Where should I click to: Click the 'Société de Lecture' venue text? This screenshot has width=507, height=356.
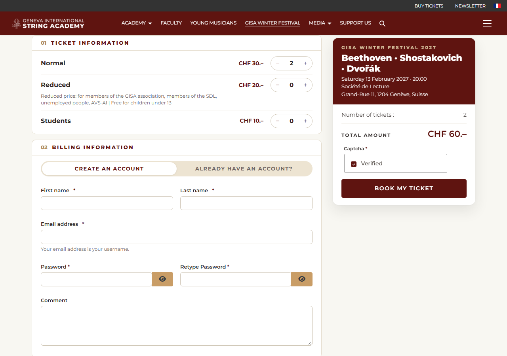(365, 86)
